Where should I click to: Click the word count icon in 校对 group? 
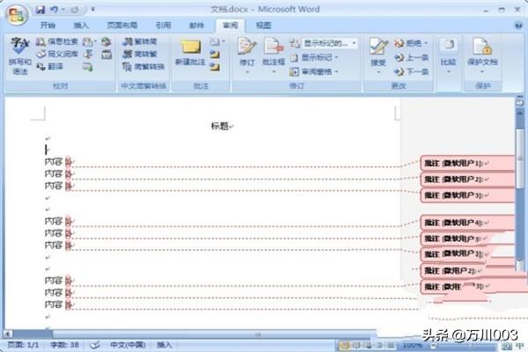point(106,55)
